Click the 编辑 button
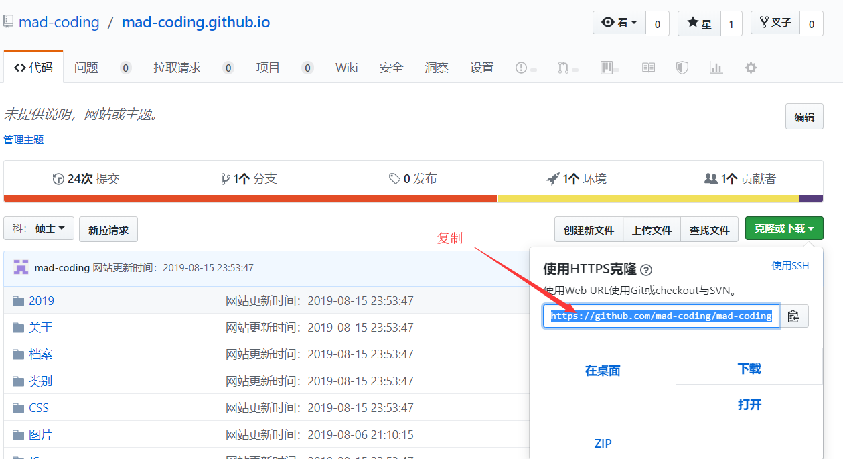This screenshot has width=843, height=459. tap(804, 117)
